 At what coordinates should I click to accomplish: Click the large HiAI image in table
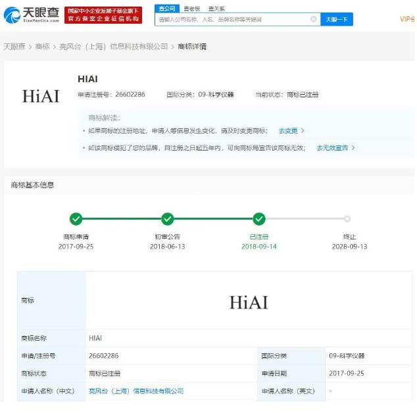(249, 303)
